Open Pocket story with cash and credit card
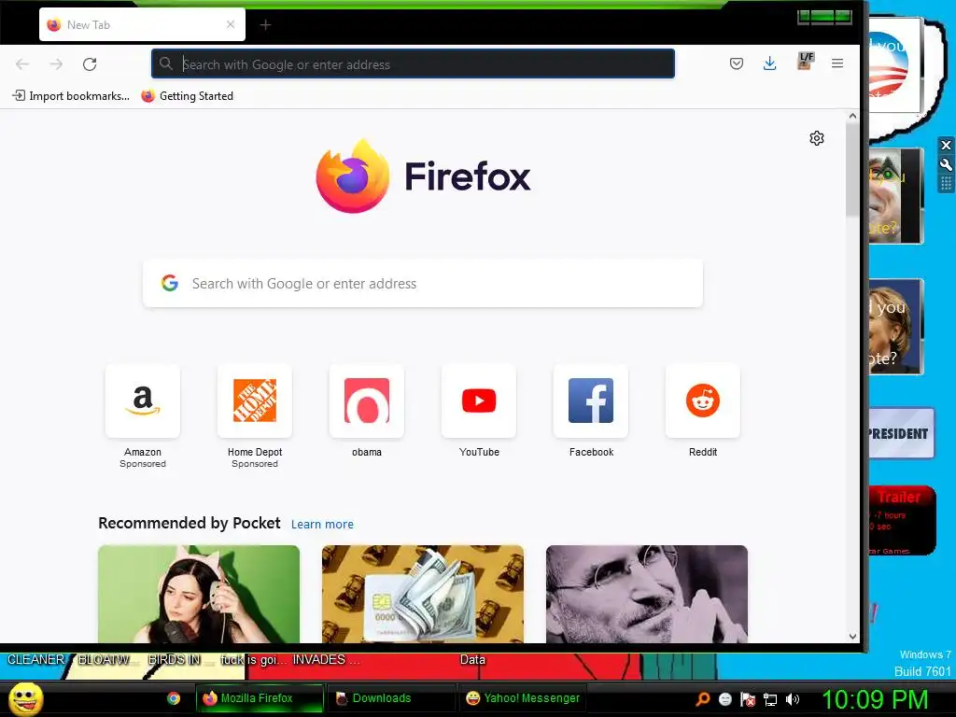956x717 pixels. (423, 594)
